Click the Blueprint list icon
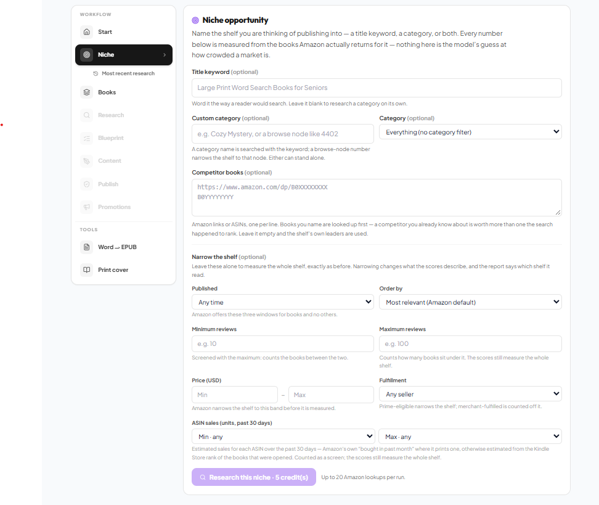 point(87,138)
